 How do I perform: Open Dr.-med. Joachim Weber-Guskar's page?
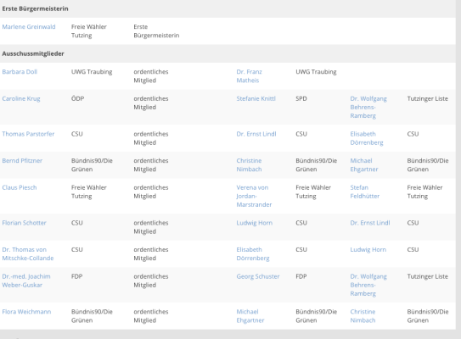pos(26,281)
